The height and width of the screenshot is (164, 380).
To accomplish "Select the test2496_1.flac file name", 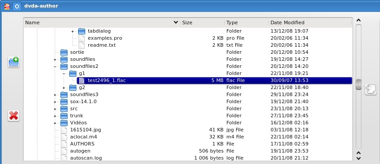I will [x=107, y=80].
